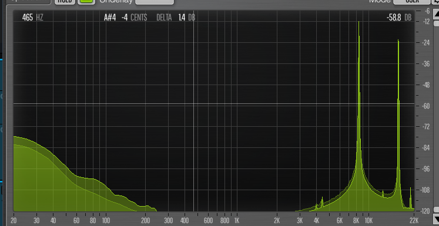Click the A#4 note readout
This screenshot has height=226, width=439.
coord(110,18)
